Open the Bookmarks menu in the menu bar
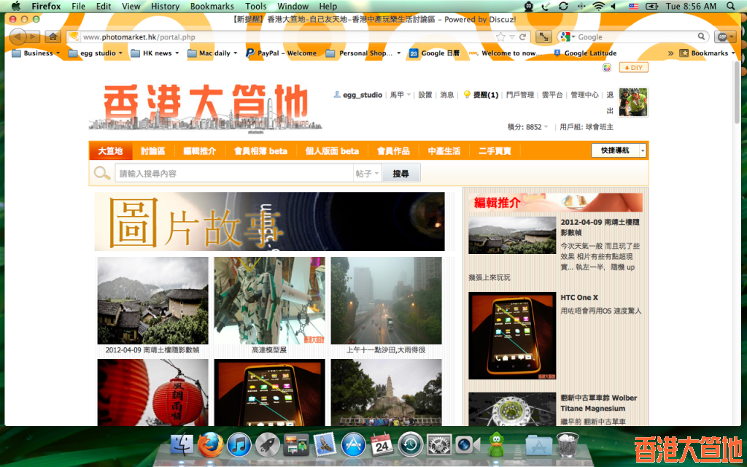Image resolution: width=747 pixels, height=467 pixels. (212, 6)
